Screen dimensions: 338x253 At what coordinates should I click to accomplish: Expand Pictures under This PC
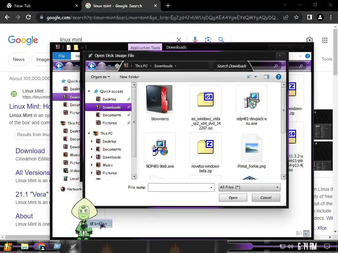tap(92, 173)
